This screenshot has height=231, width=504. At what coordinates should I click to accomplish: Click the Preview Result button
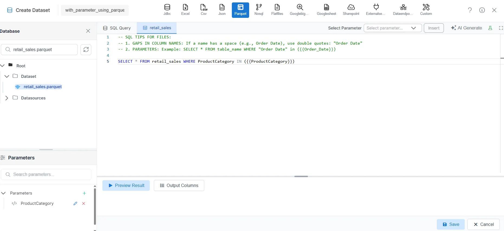coord(126,186)
